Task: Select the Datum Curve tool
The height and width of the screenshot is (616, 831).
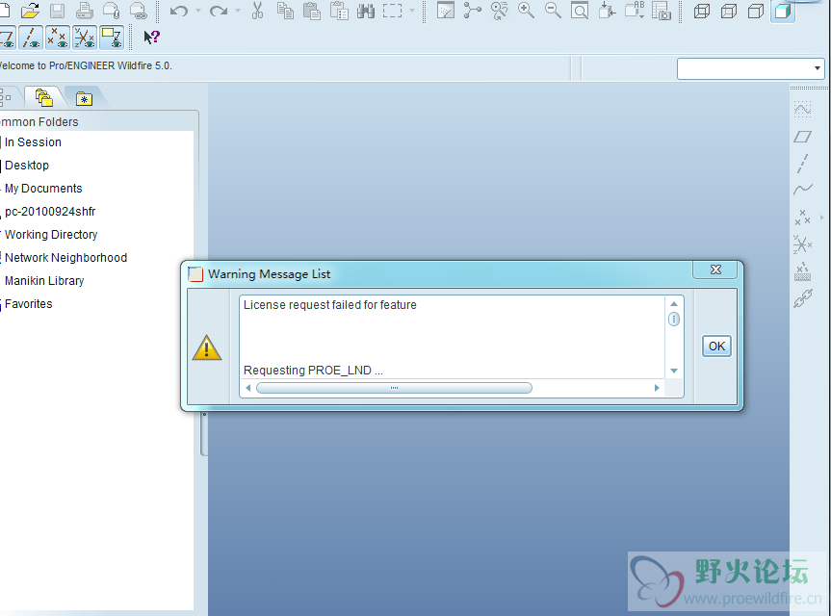Action: click(x=802, y=190)
